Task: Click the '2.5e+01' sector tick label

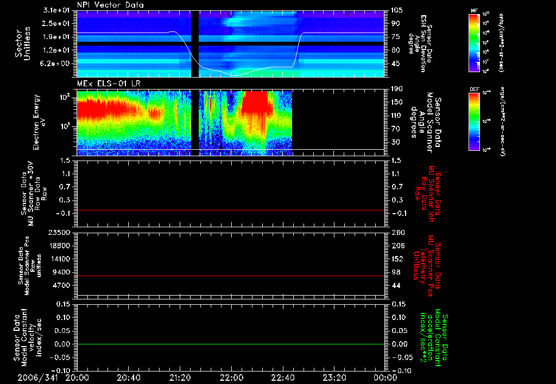Action: click(55, 23)
